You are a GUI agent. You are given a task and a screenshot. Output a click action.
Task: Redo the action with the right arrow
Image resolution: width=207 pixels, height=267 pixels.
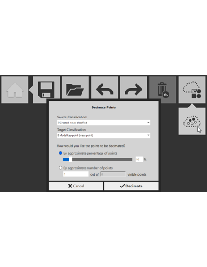coord(134,87)
